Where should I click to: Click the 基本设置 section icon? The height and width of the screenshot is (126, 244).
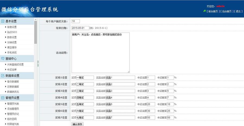[x=3, y=21]
